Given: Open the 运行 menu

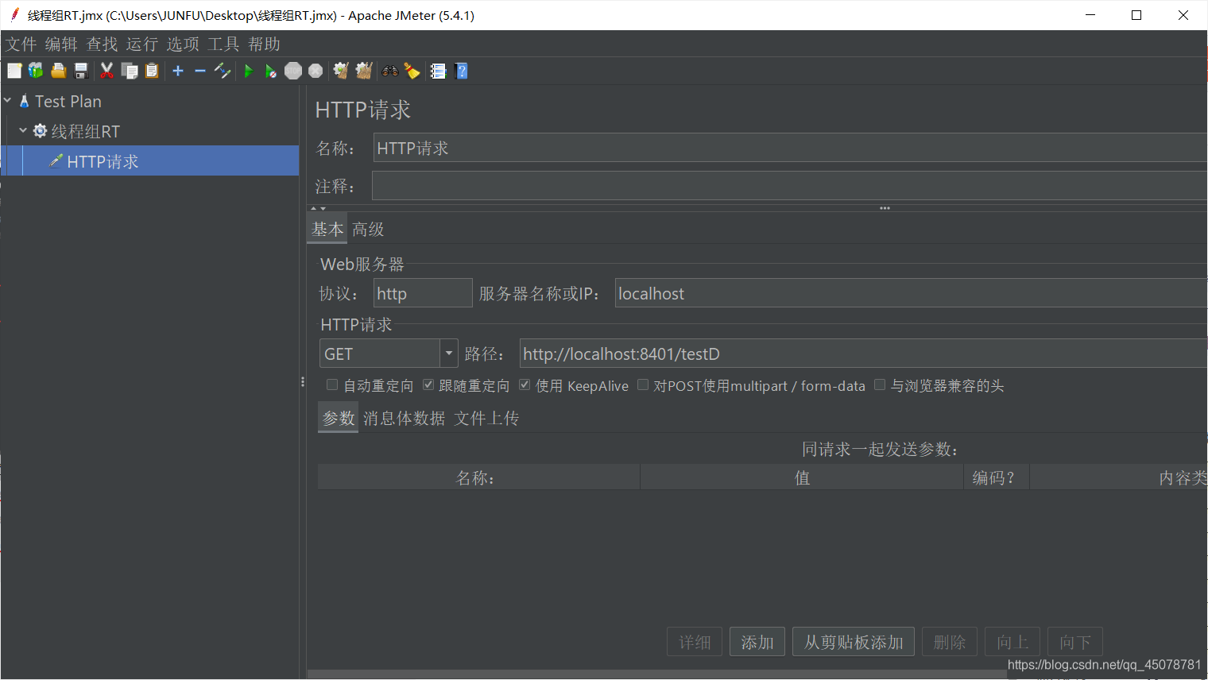Looking at the screenshot, I should click(x=142, y=44).
